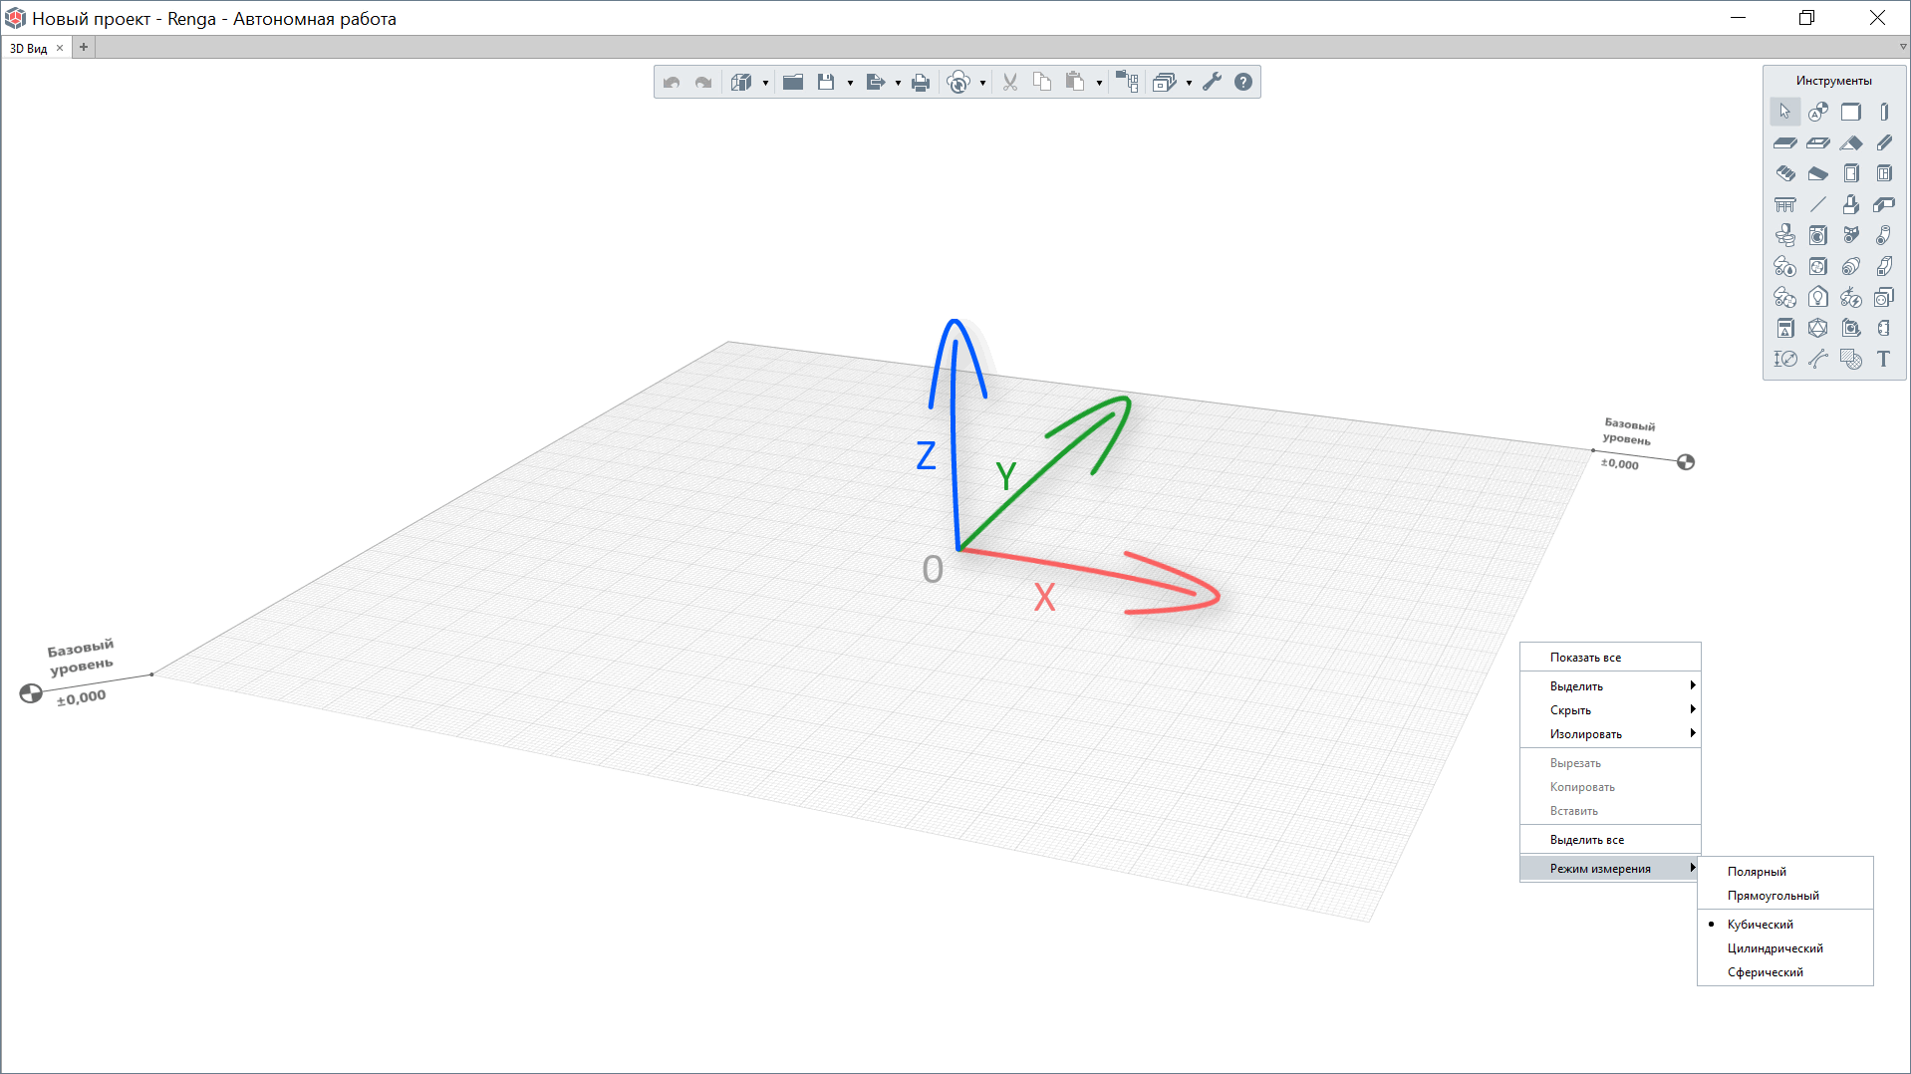
Task: Select the Hatch fill tool
Action: click(x=1851, y=359)
